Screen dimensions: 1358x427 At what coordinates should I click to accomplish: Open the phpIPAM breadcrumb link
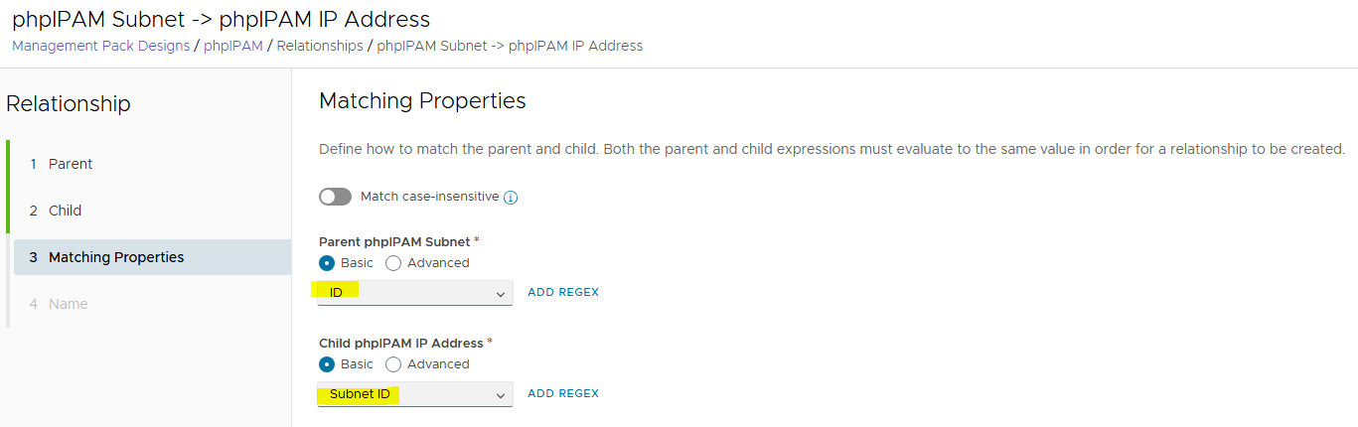[x=232, y=46]
